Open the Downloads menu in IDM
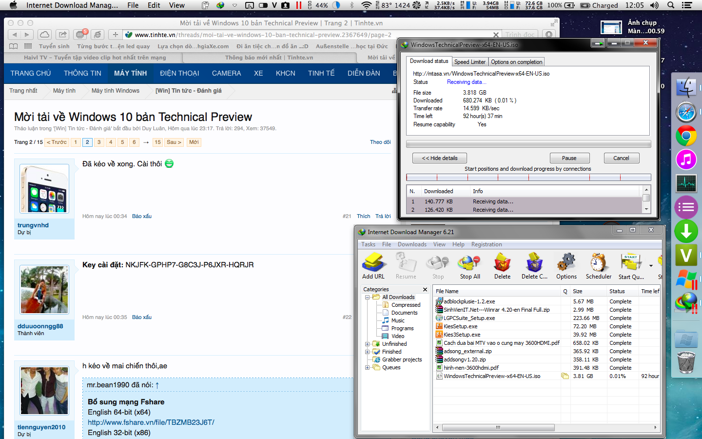Image resolution: width=702 pixels, height=439 pixels. click(x=412, y=244)
